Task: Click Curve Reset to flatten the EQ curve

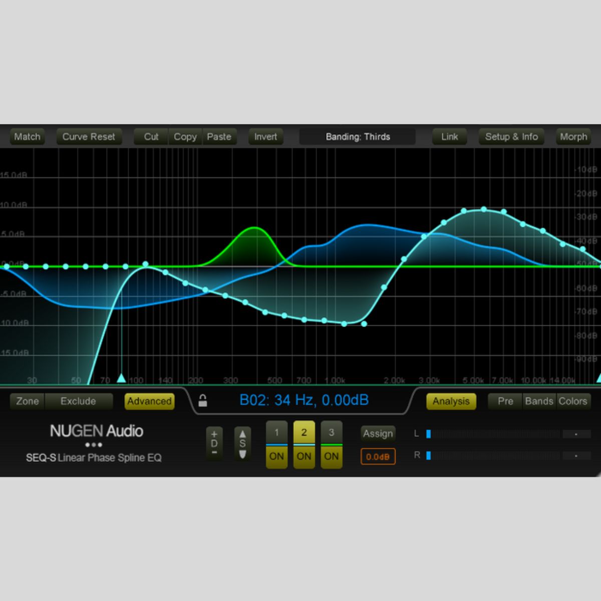Action: [89, 136]
